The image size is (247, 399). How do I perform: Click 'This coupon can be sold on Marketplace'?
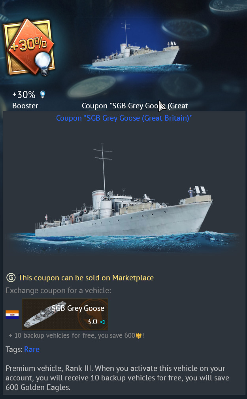pyautogui.click(x=86, y=278)
